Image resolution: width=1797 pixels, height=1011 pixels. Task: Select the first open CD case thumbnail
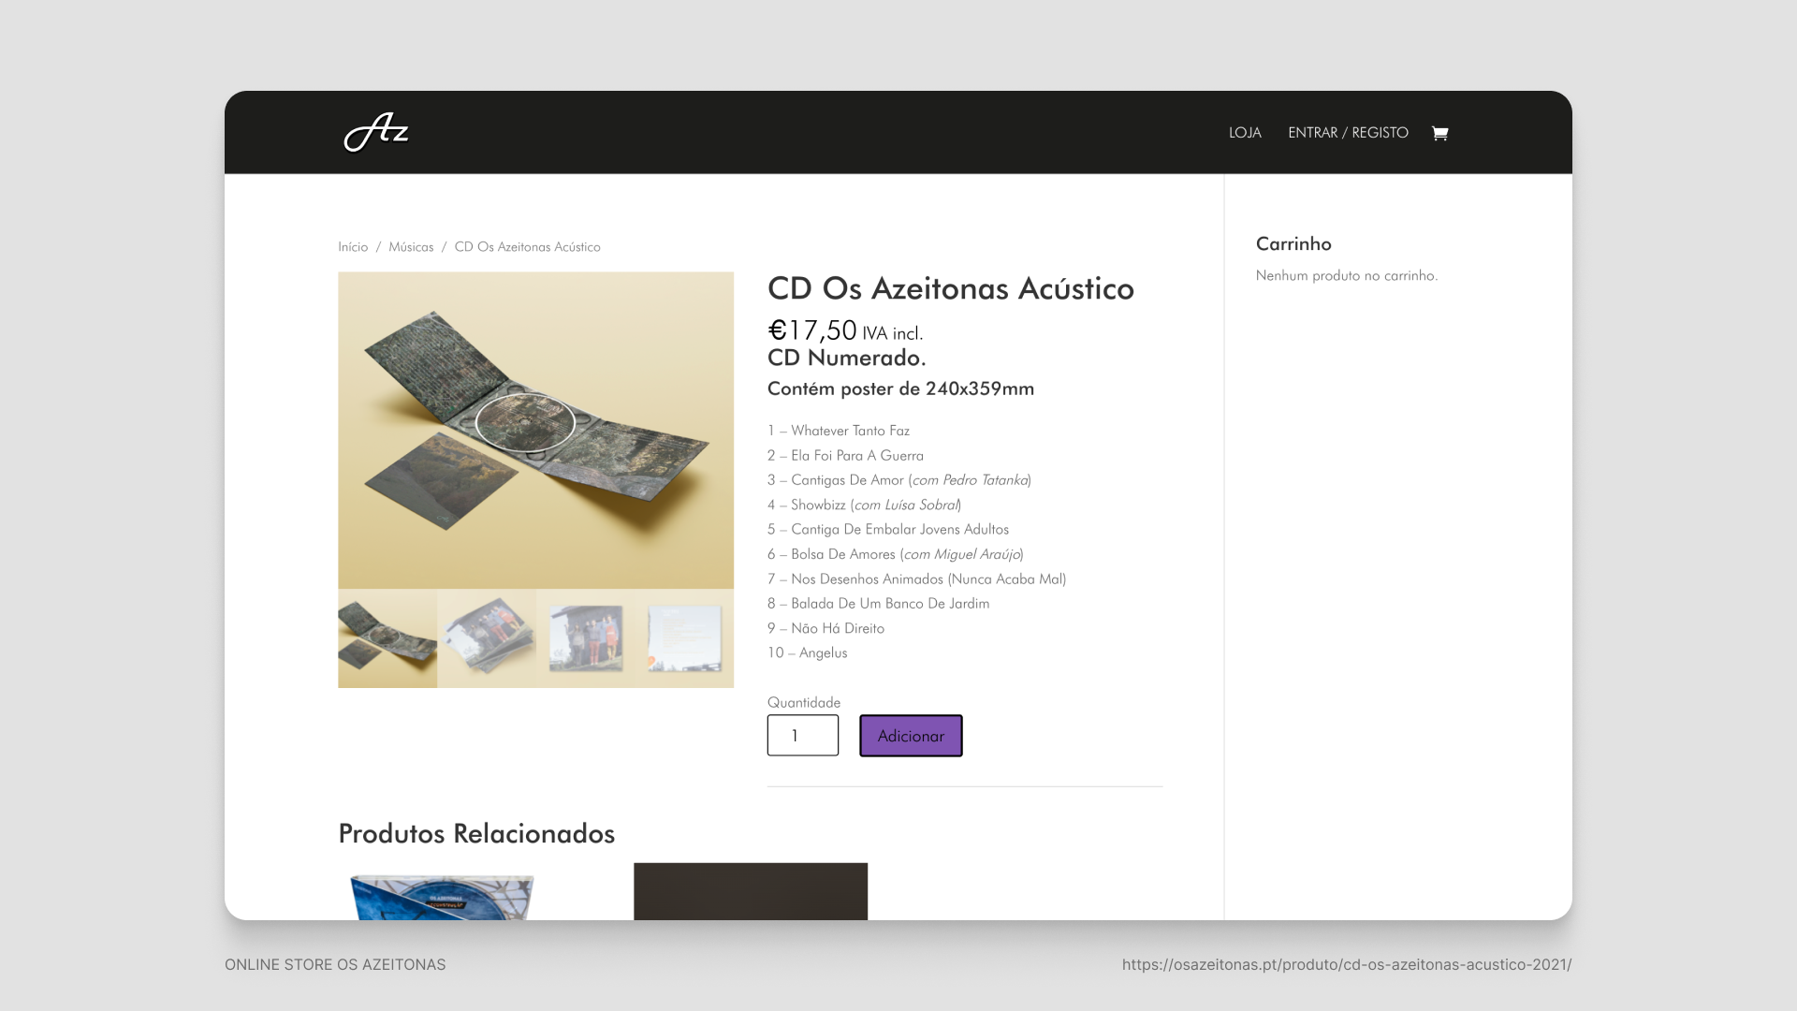click(x=387, y=638)
